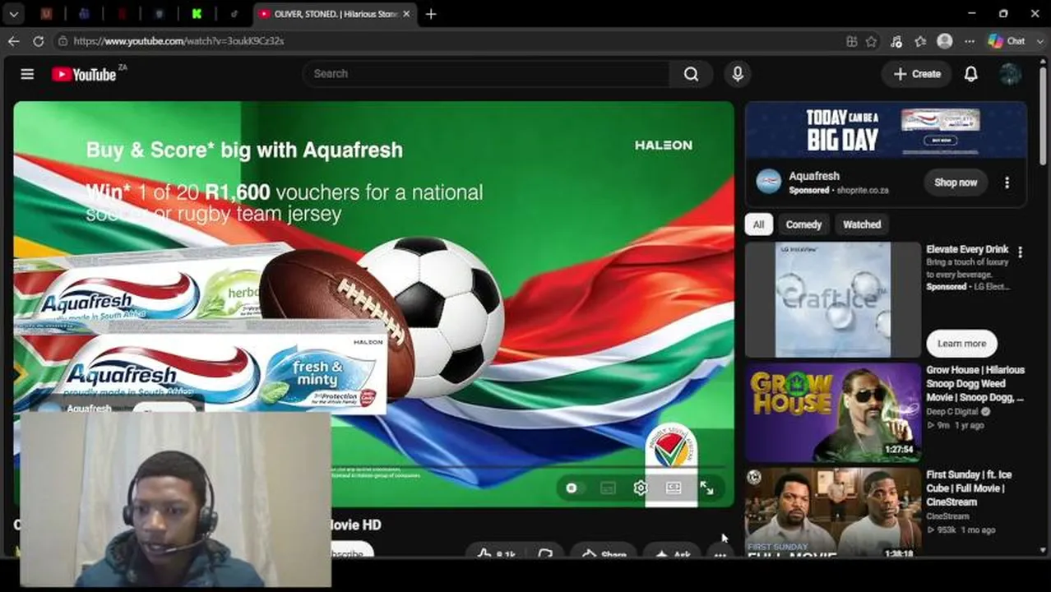Focus the YouTube Search box
Screen dimensions: 1051x592
point(487,74)
